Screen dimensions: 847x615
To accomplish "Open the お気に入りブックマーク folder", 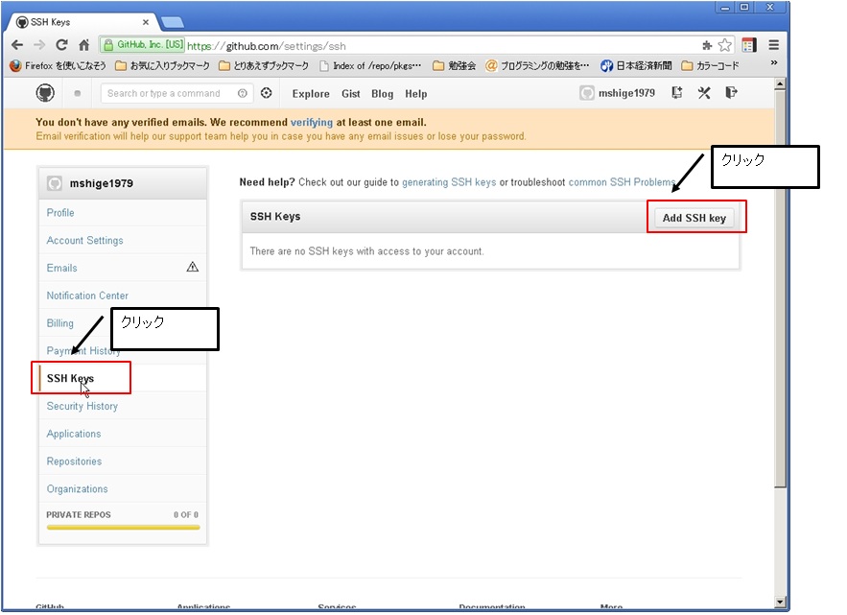I will coord(163,66).
